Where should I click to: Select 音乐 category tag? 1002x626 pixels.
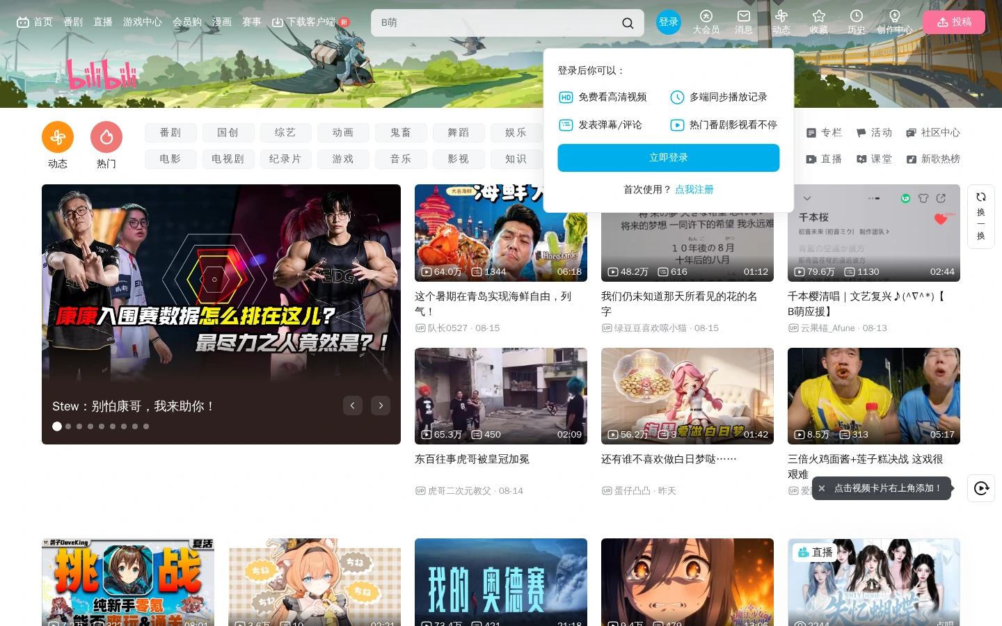[x=401, y=159]
